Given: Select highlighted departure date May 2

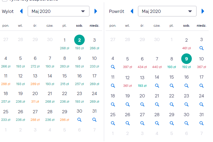Looking at the screenshot, I should pyautogui.click(x=79, y=40).
